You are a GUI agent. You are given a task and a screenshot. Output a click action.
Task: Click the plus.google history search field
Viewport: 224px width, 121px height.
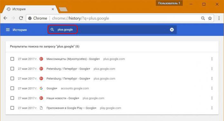(112, 29)
